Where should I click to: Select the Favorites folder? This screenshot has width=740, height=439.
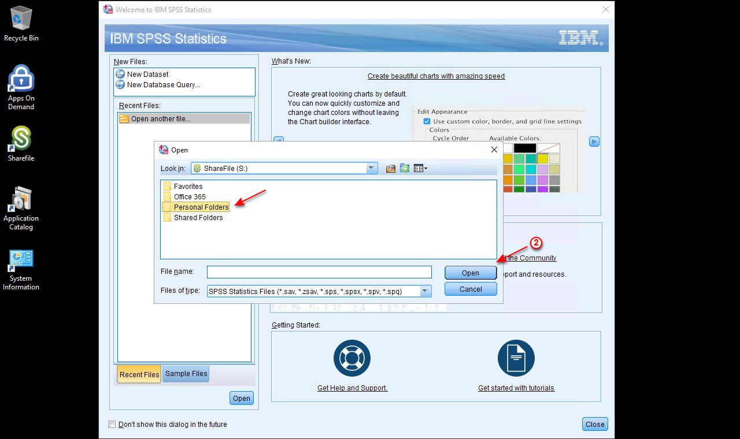(x=183, y=187)
